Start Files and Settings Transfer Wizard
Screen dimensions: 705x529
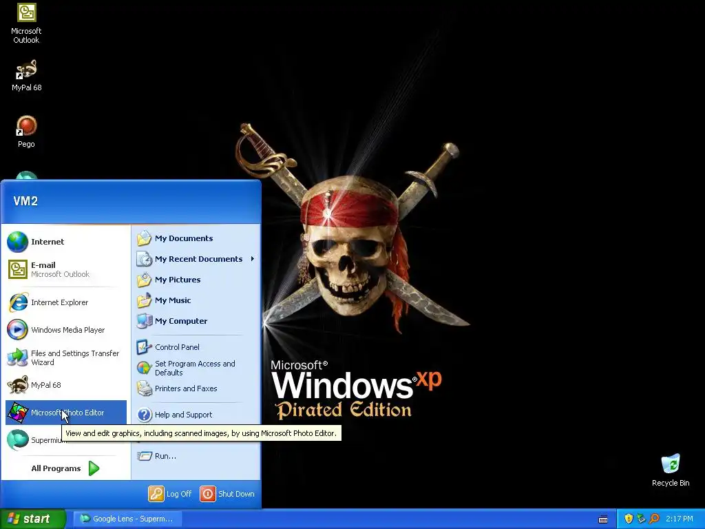65,357
